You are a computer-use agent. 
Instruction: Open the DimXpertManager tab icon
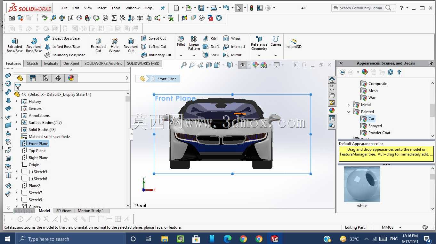[58, 78]
